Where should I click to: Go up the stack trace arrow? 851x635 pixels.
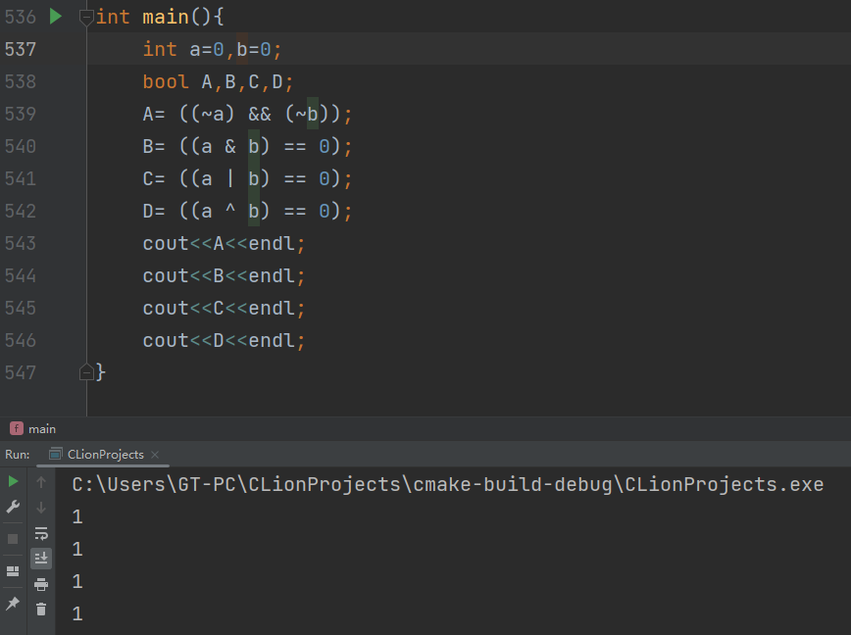(41, 481)
